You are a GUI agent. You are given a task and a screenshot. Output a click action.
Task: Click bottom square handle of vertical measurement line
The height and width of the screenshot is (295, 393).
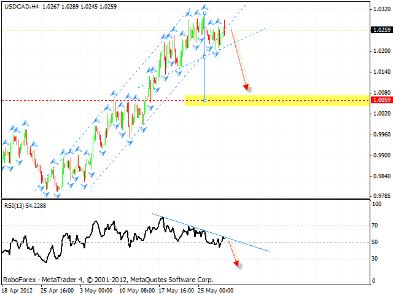[x=204, y=100]
